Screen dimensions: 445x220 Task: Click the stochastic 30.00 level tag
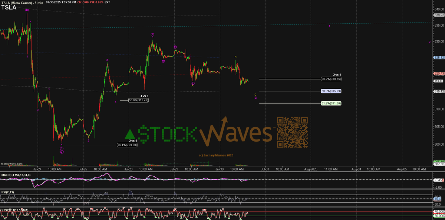click(x=439, y=216)
